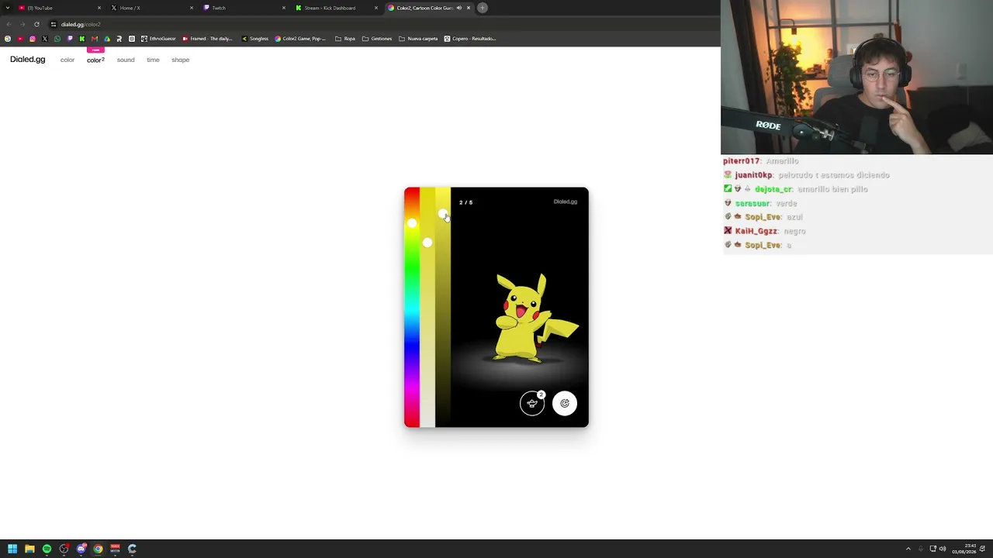
Task: Open the Copero - Resultado bookmark
Action: pos(470,39)
